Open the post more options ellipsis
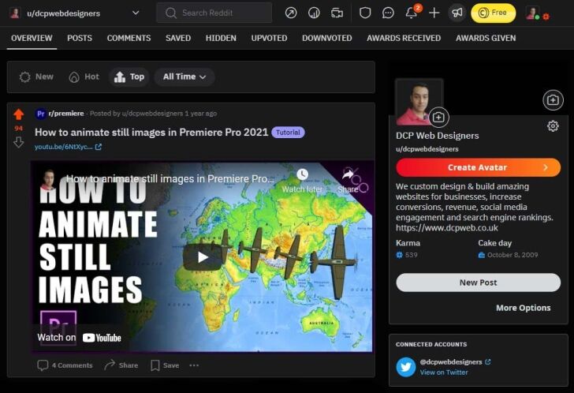 click(194, 365)
